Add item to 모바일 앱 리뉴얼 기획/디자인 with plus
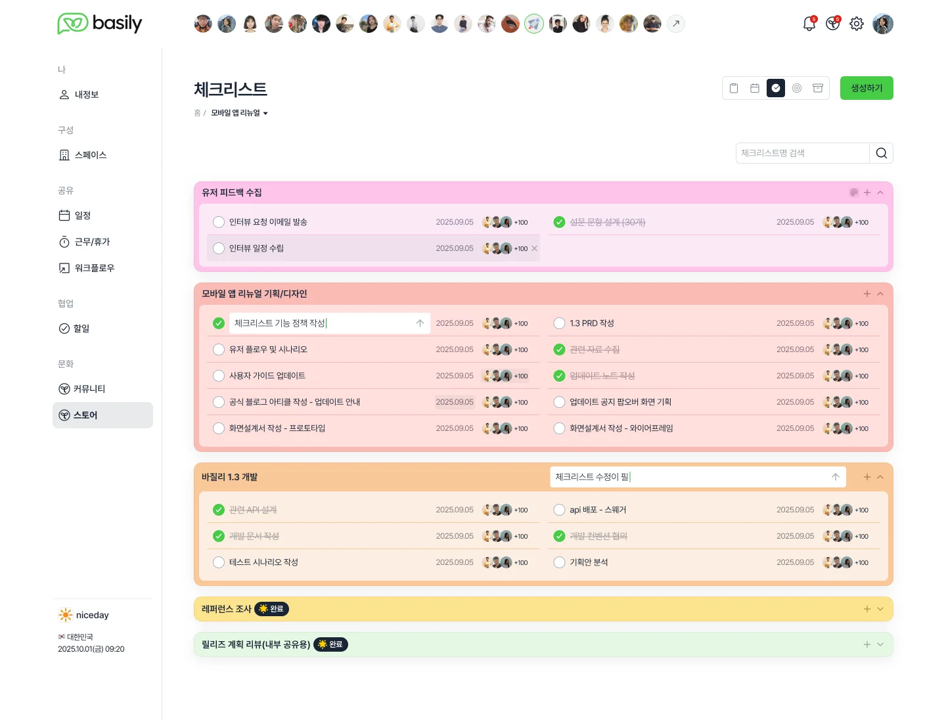This screenshot has width=946, height=720. (867, 294)
